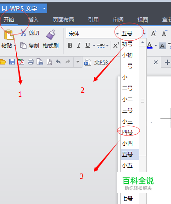The width and height of the screenshot is (171, 204).
Task: Click 剪切 text label
Action: coord(34,33)
